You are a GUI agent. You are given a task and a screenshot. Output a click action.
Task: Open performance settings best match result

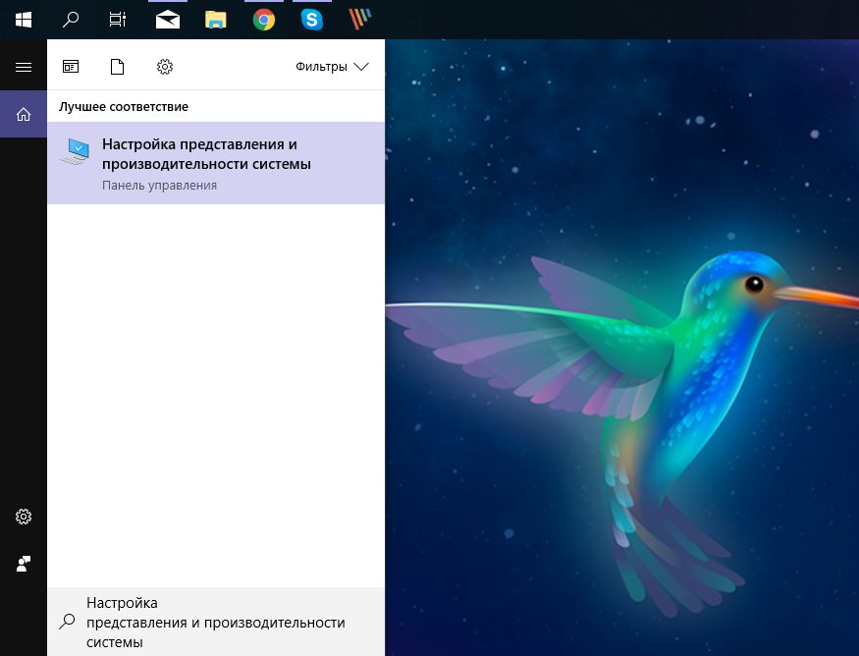[x=205, y=153]
